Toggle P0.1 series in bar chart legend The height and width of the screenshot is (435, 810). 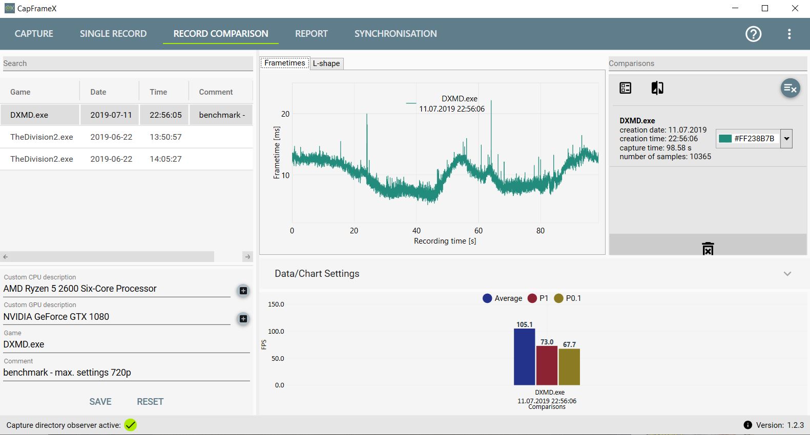click(x=568, y=298)
